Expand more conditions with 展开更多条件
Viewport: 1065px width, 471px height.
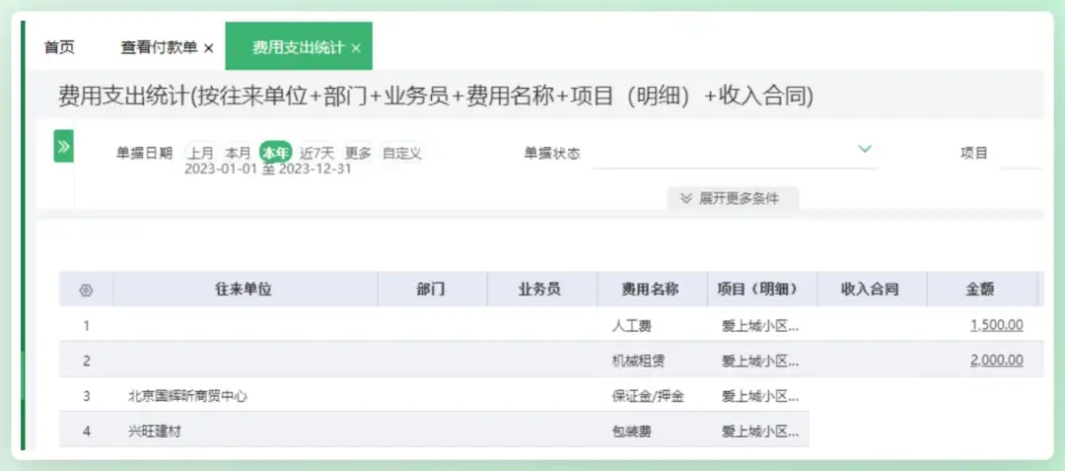click(x=732, y=198)
